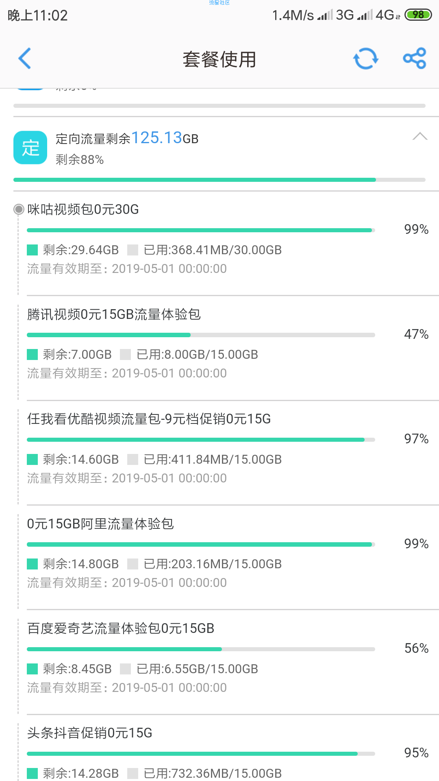Open the share icon in header
The height and width of the screenshot is (781, 439).
[x=415, y=58]
